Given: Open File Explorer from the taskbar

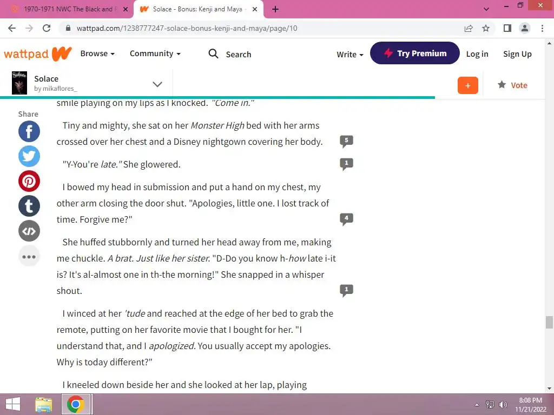Looking at the screenshot, I should pyautogui.click(x=44, y=404).
